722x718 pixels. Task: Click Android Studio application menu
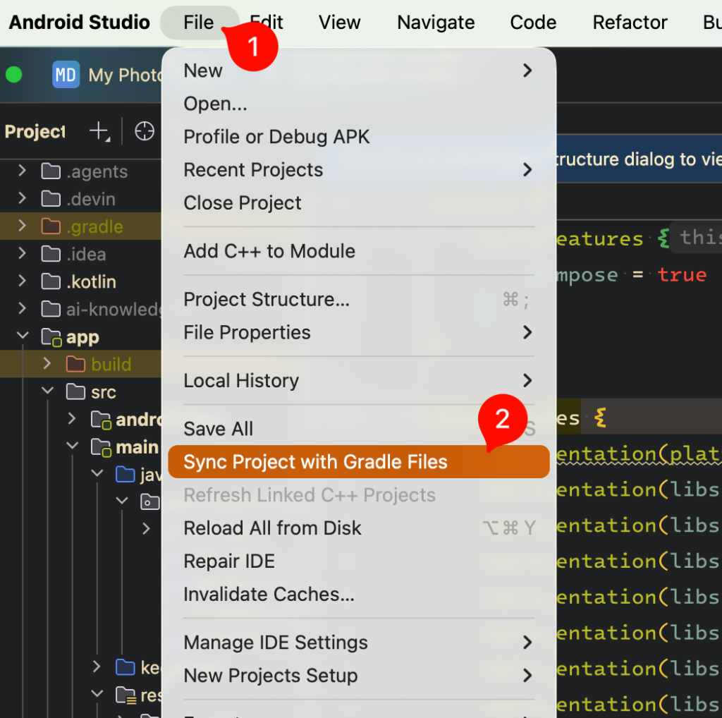point(79,22)
